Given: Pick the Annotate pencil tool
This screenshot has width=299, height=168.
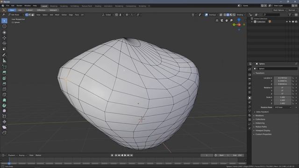Looking at the screenshot, I should pos(4,55).
